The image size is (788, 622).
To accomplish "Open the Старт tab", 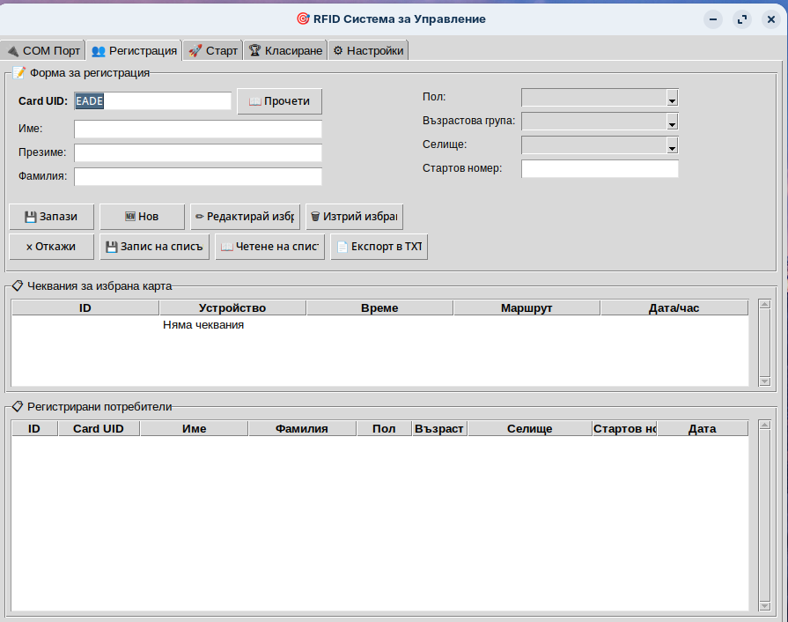I will [213, 51].
